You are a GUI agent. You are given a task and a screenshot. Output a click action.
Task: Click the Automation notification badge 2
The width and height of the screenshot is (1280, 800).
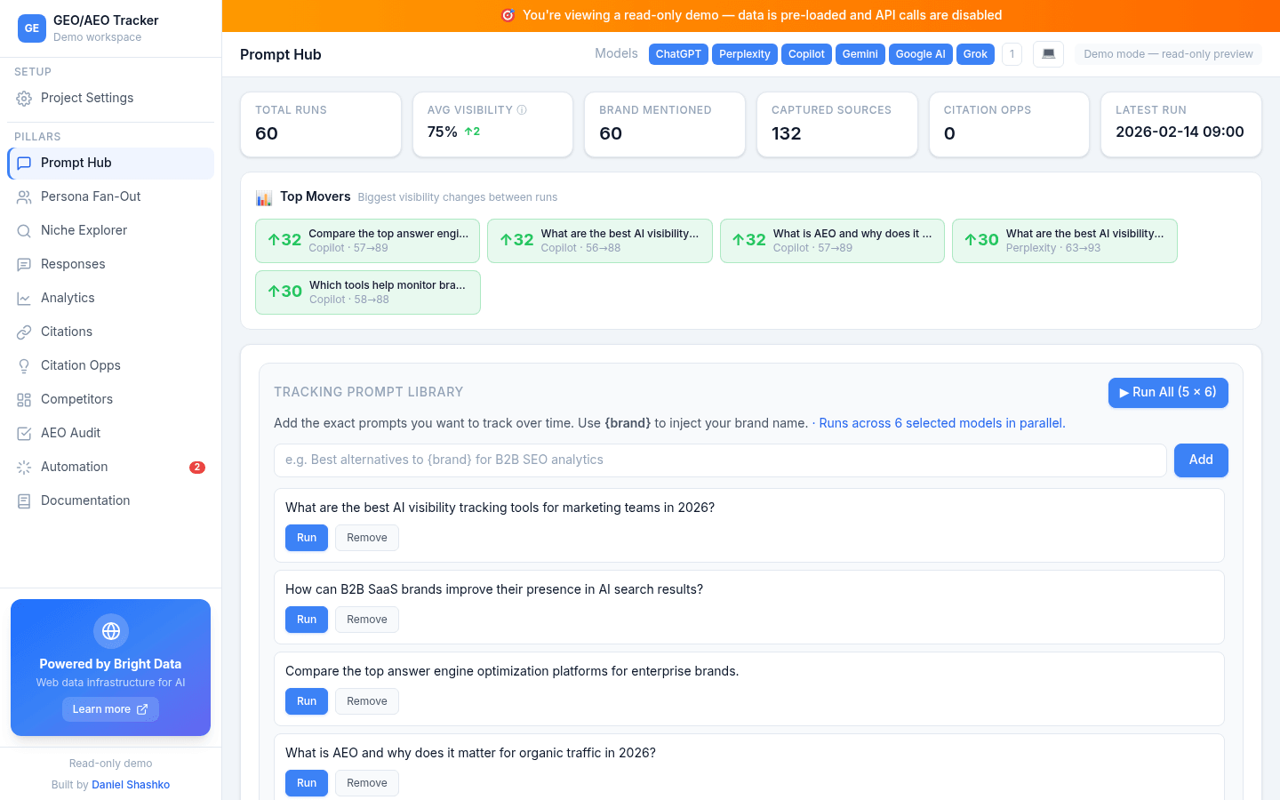[x=197, y=468]
